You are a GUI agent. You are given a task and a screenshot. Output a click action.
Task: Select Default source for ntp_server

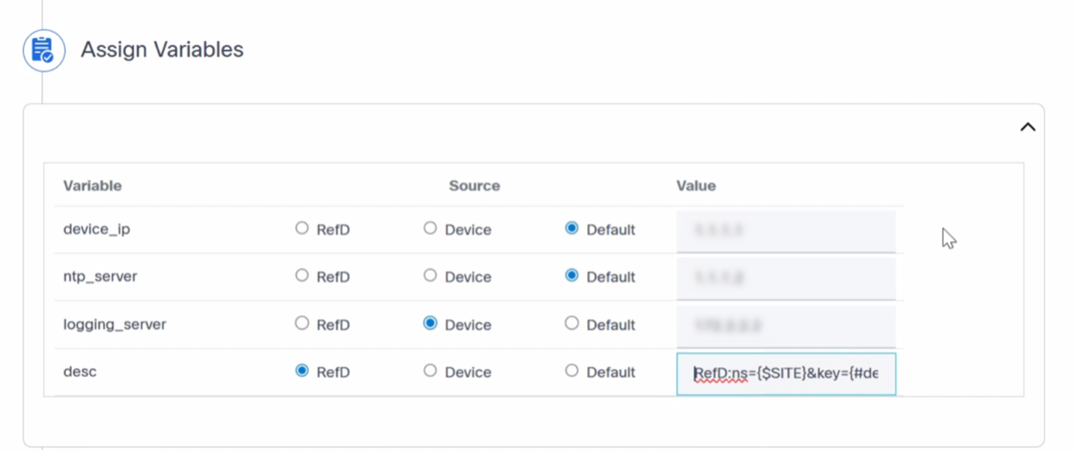(572, 276)
